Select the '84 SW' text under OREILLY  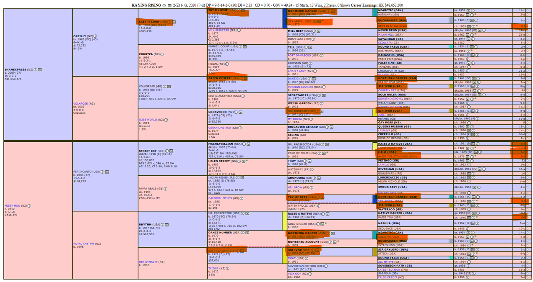pyautogui.click(x=77, y=49)
